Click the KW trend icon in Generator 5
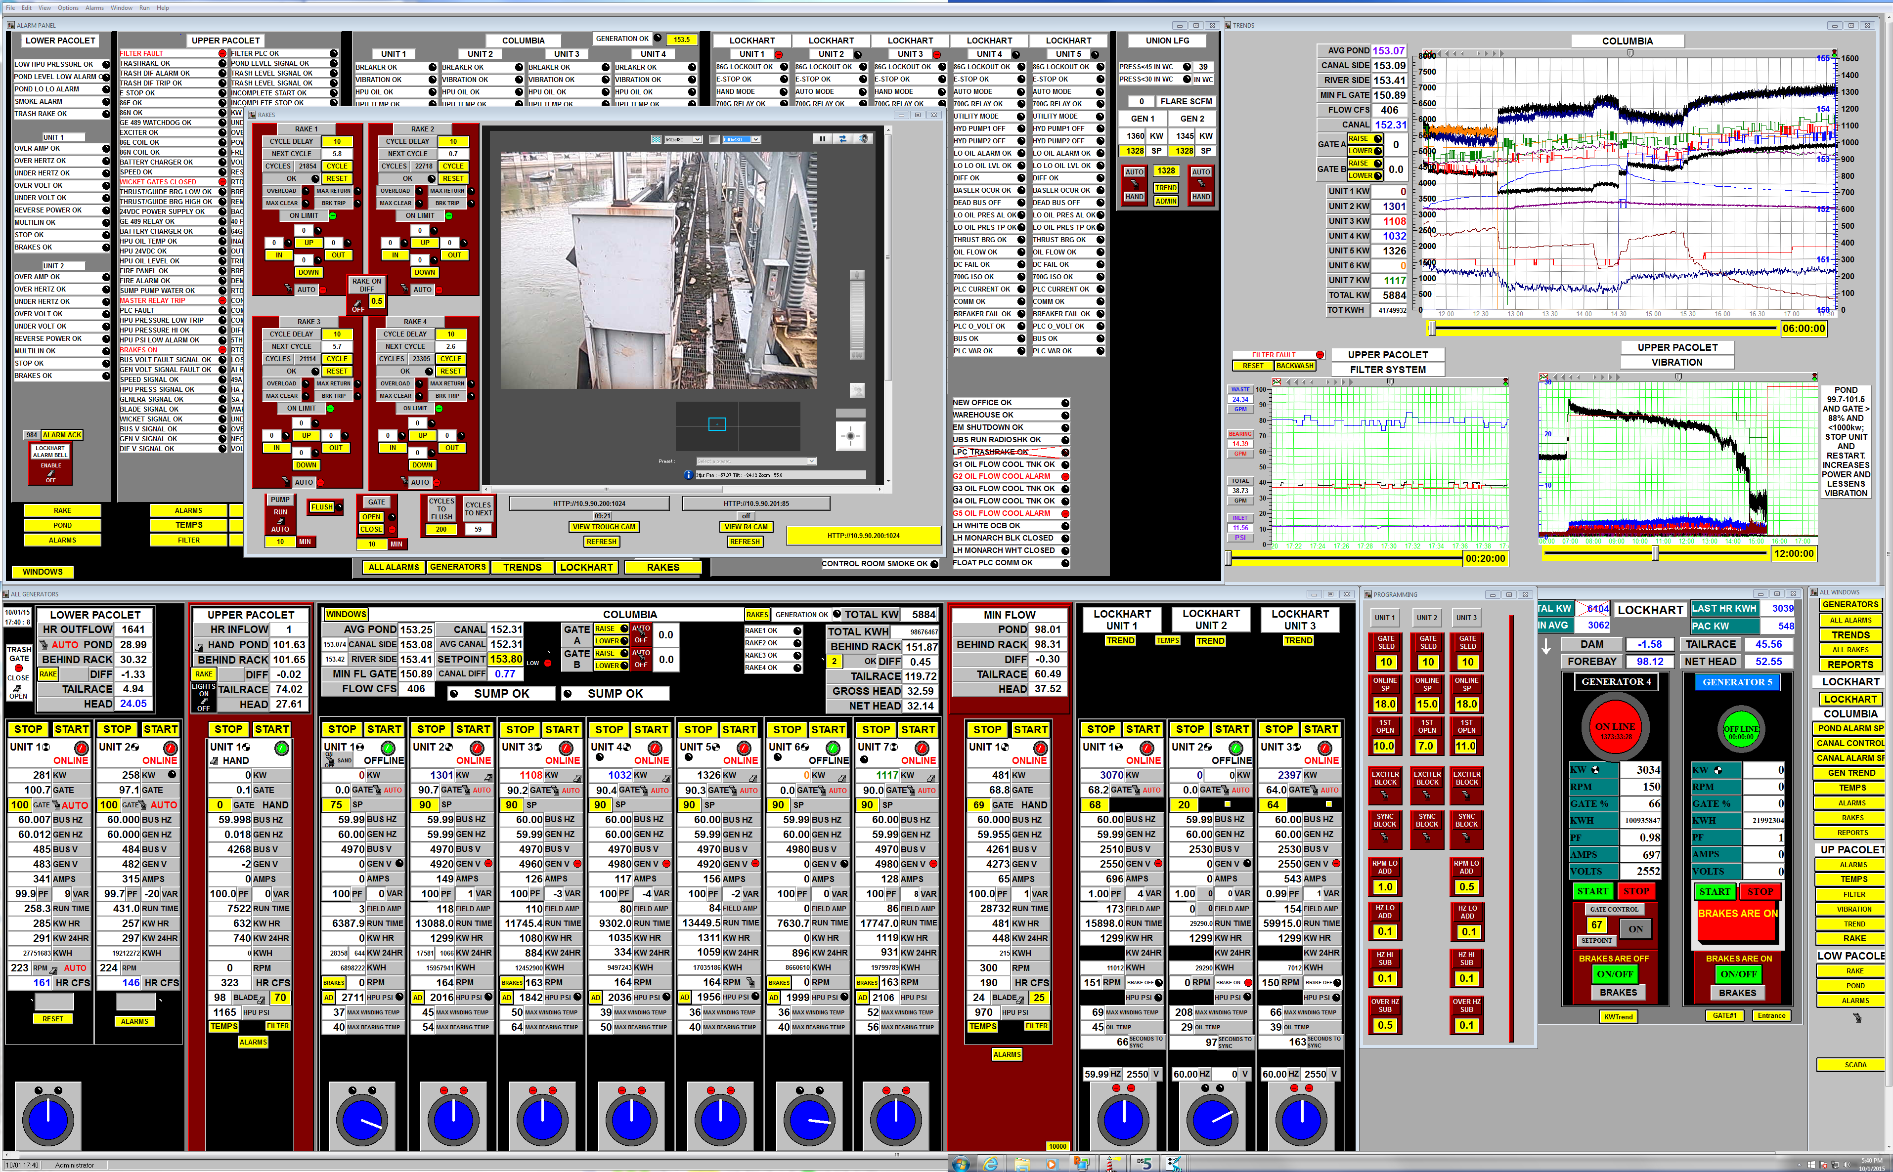This screenshot has width=1893, height=1172. 1717,770
